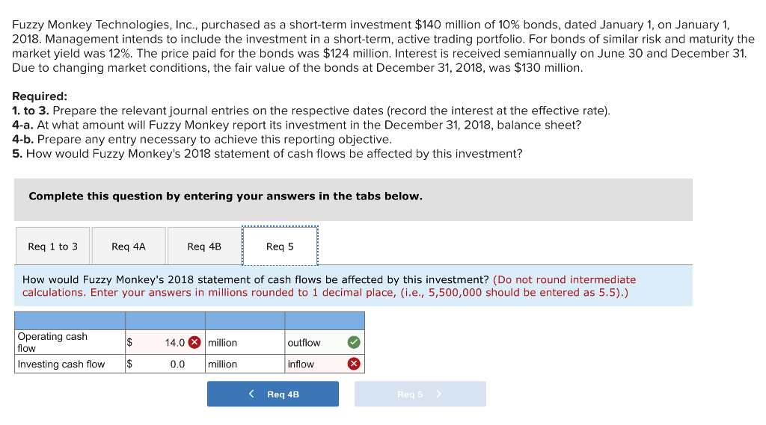Edit the operating cash flow amount 14.0
Image resolution: width=766 pixels, height=425 pixels.
[165, 342]
